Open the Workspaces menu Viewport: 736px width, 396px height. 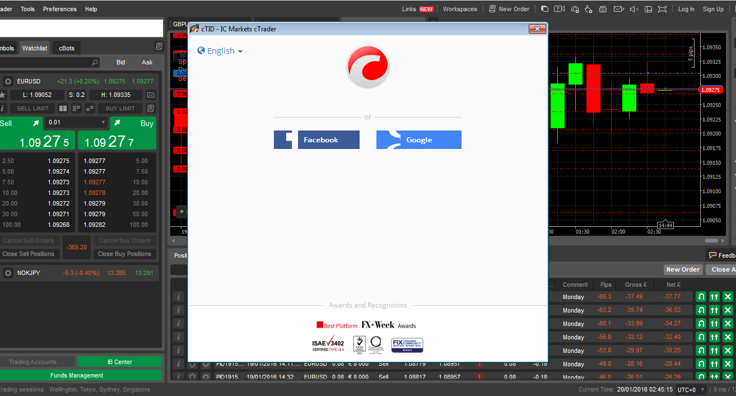[460, 9]
